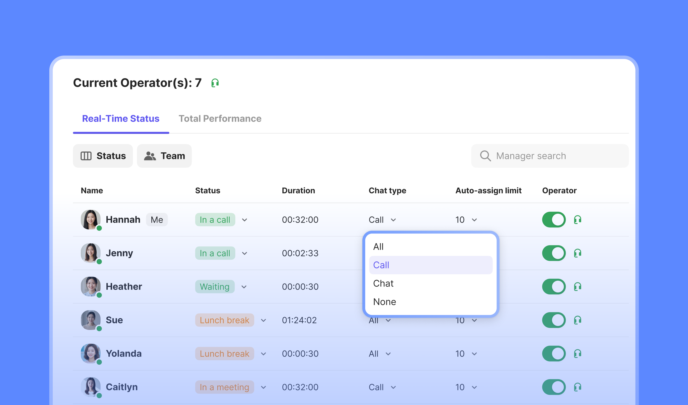
Task: Click the headset icon in Jenny's row
Action: (x=577, y=253)
